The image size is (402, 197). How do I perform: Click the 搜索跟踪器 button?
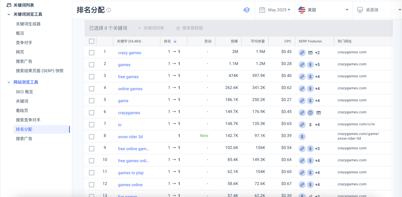click(189, 28)
